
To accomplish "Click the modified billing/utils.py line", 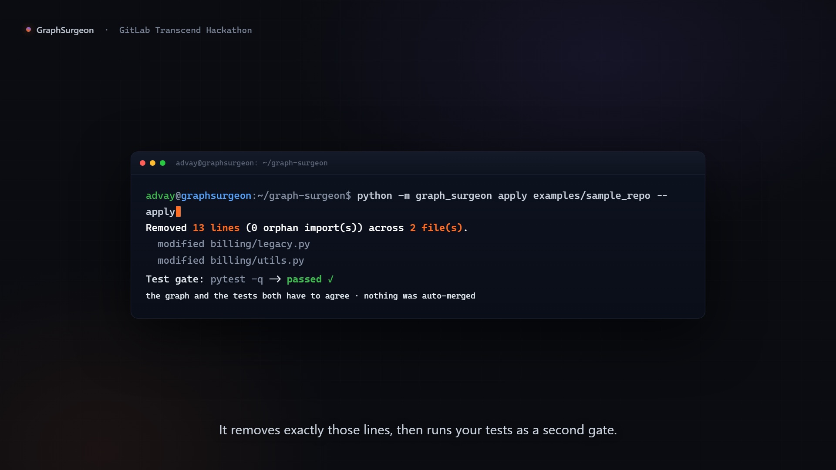I will tap(231, 260).
